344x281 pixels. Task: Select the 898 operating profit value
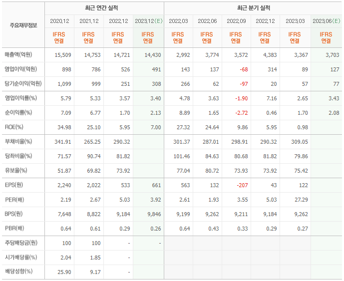[67, 69]
